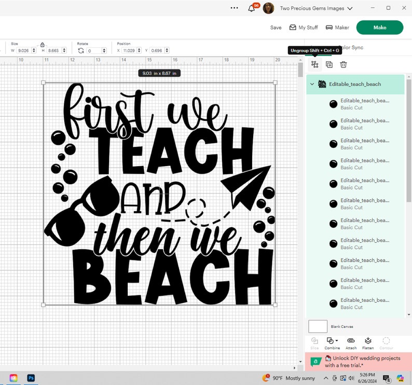412x385 pixels.
Task: Click the Position Y input field
Action: [x=157, y=50]
